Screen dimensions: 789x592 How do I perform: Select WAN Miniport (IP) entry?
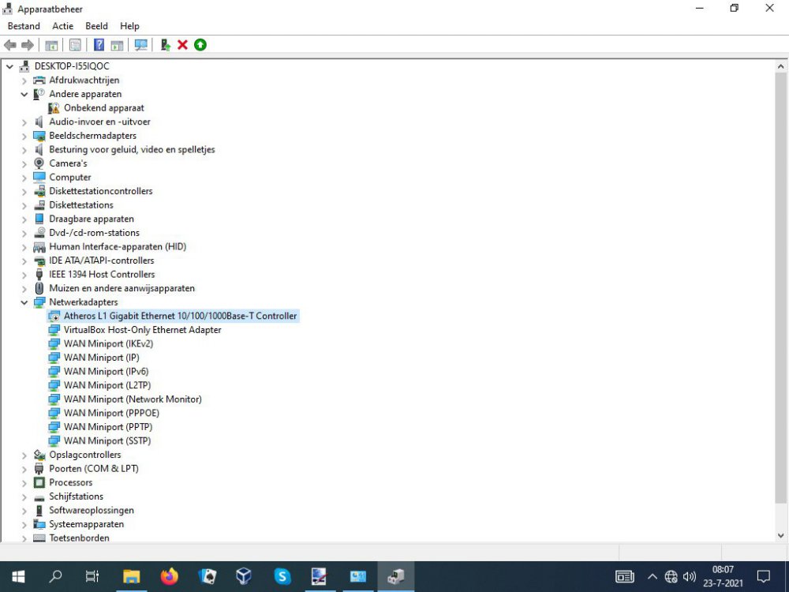(101, 358)
